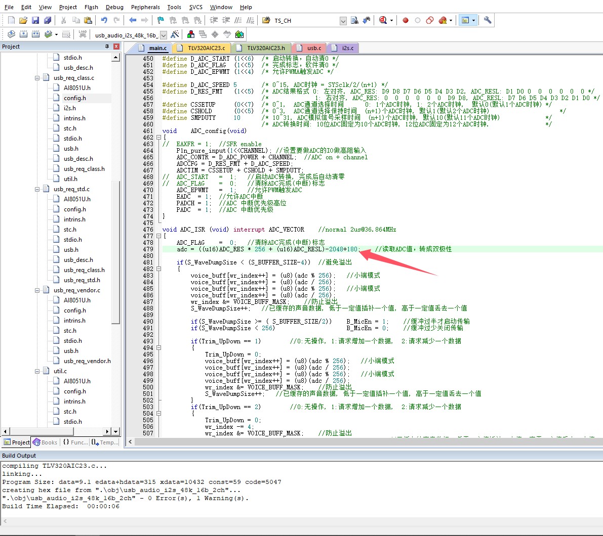Switch to the TLV320AIC23.h tab
This screenshot has height=536, width=603.
tap(266, 48)
